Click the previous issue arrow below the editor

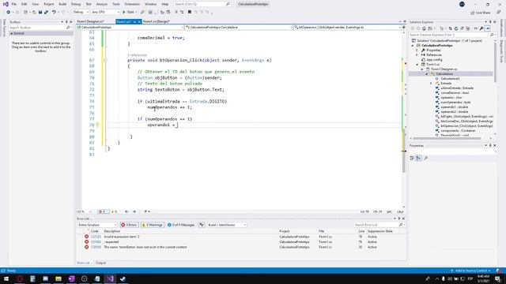[x=126, y=211]
